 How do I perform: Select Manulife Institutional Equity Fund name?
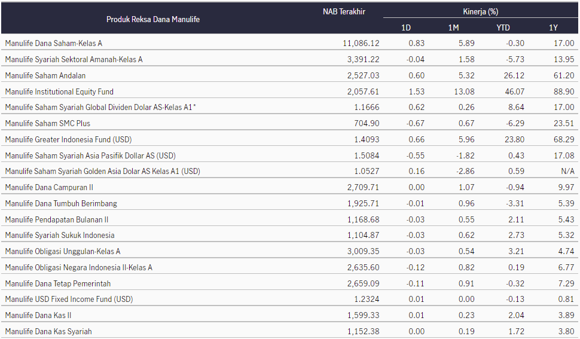(59, 91)
